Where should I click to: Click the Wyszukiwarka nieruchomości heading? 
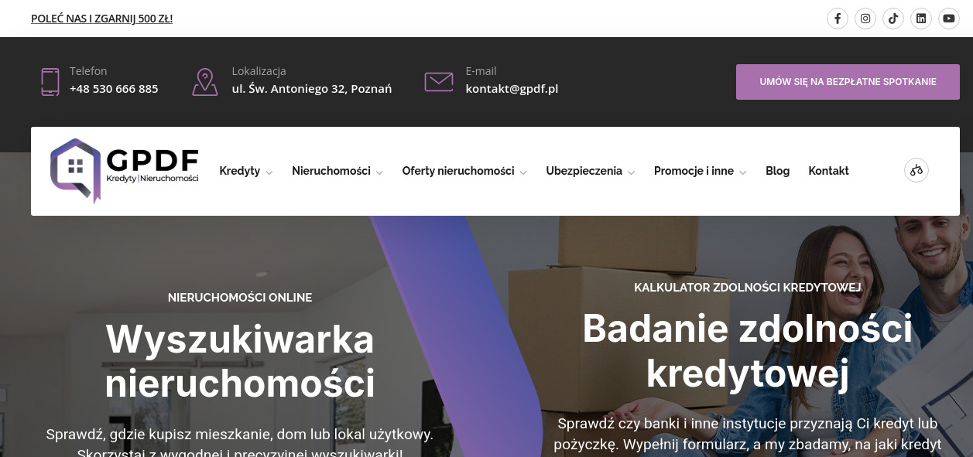click(x=240, y=361)
